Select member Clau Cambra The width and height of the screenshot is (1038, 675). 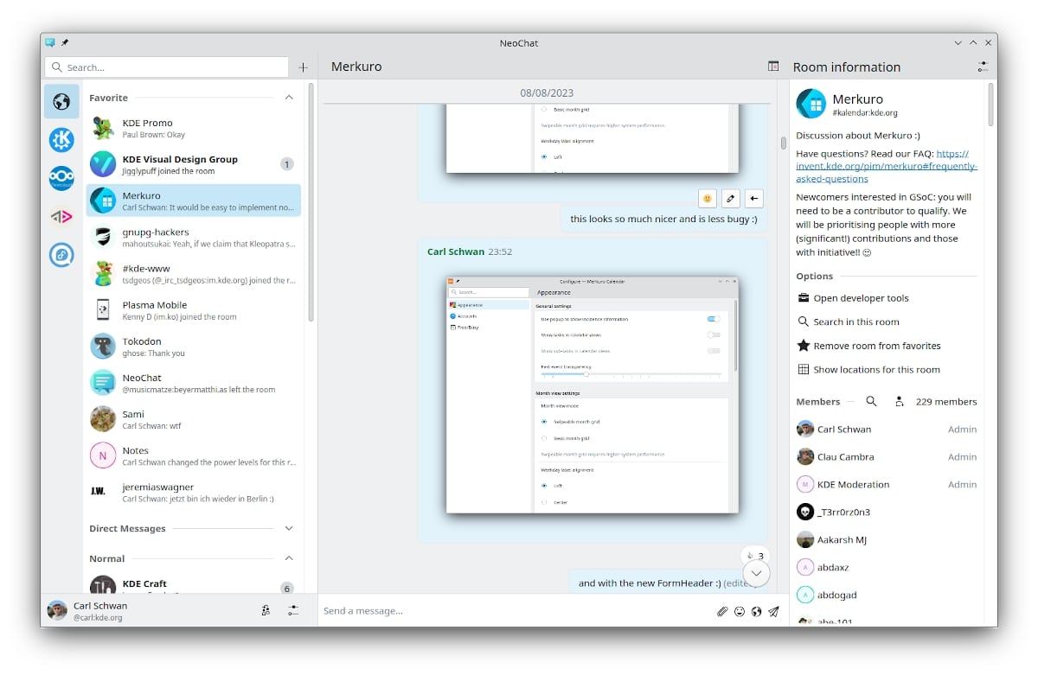point(887,457)
